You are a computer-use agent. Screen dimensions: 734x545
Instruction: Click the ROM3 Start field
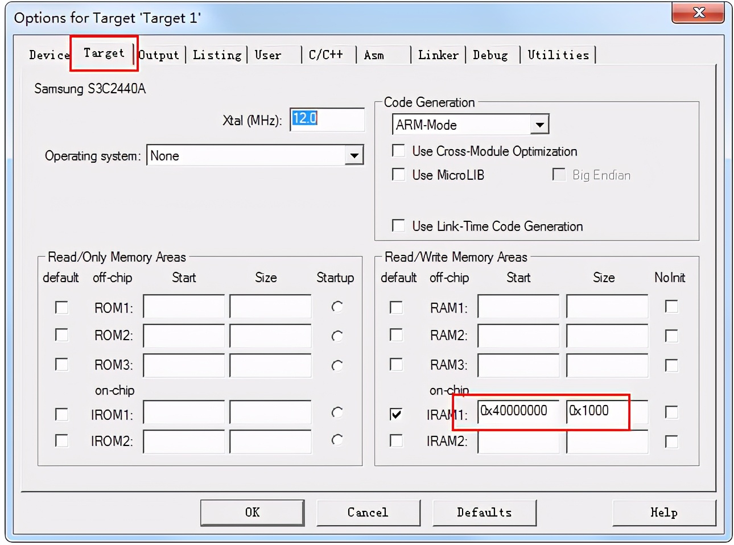point(184,365)
